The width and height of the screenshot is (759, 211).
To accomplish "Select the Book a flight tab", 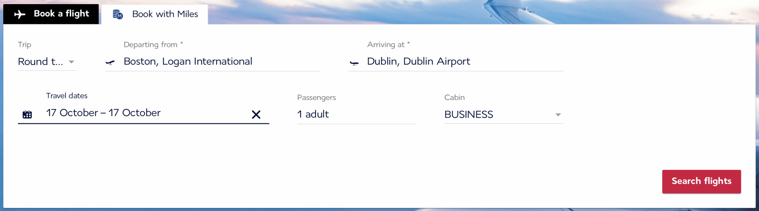I will click(51, 14).
